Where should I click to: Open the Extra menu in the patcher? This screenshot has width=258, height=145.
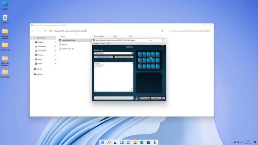pyautogui.click(x=103, y=43)
